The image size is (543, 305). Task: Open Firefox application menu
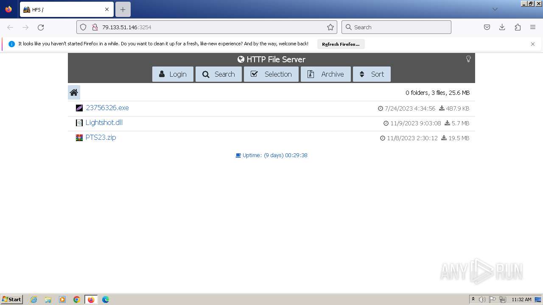click(x=533, y=27)
